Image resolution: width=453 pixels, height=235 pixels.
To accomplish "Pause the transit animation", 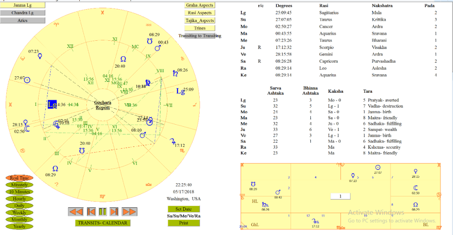I will (103, 211).
